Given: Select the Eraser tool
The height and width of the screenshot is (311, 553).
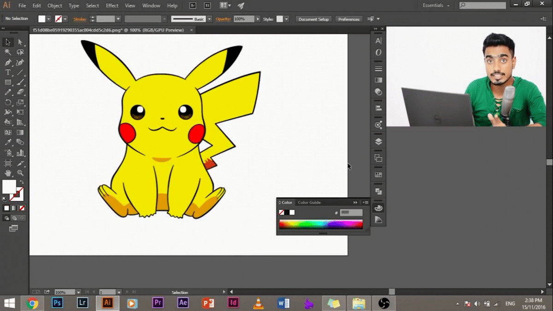Looking at the screenshot, I should [x=20, y=93].
